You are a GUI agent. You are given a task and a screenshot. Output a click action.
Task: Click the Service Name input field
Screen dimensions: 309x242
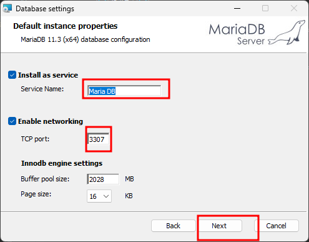click(x=124, y=91)
